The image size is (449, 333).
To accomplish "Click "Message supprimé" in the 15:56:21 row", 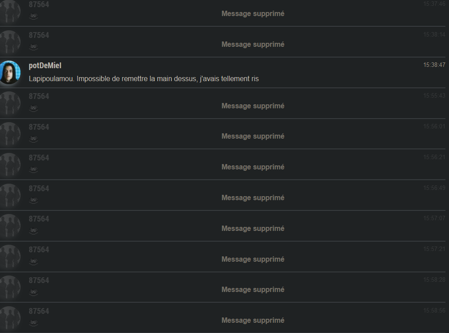I will pyautogui.click(x=253, y=167).
